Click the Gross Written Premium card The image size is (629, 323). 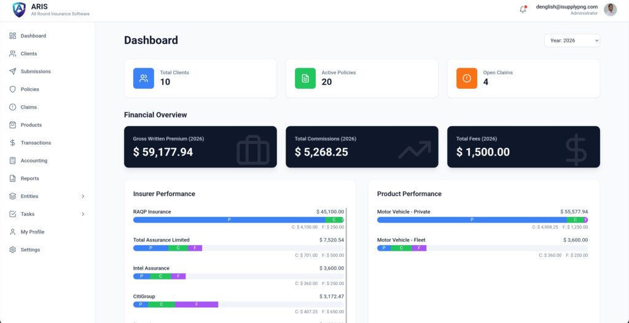pos(200,147)
